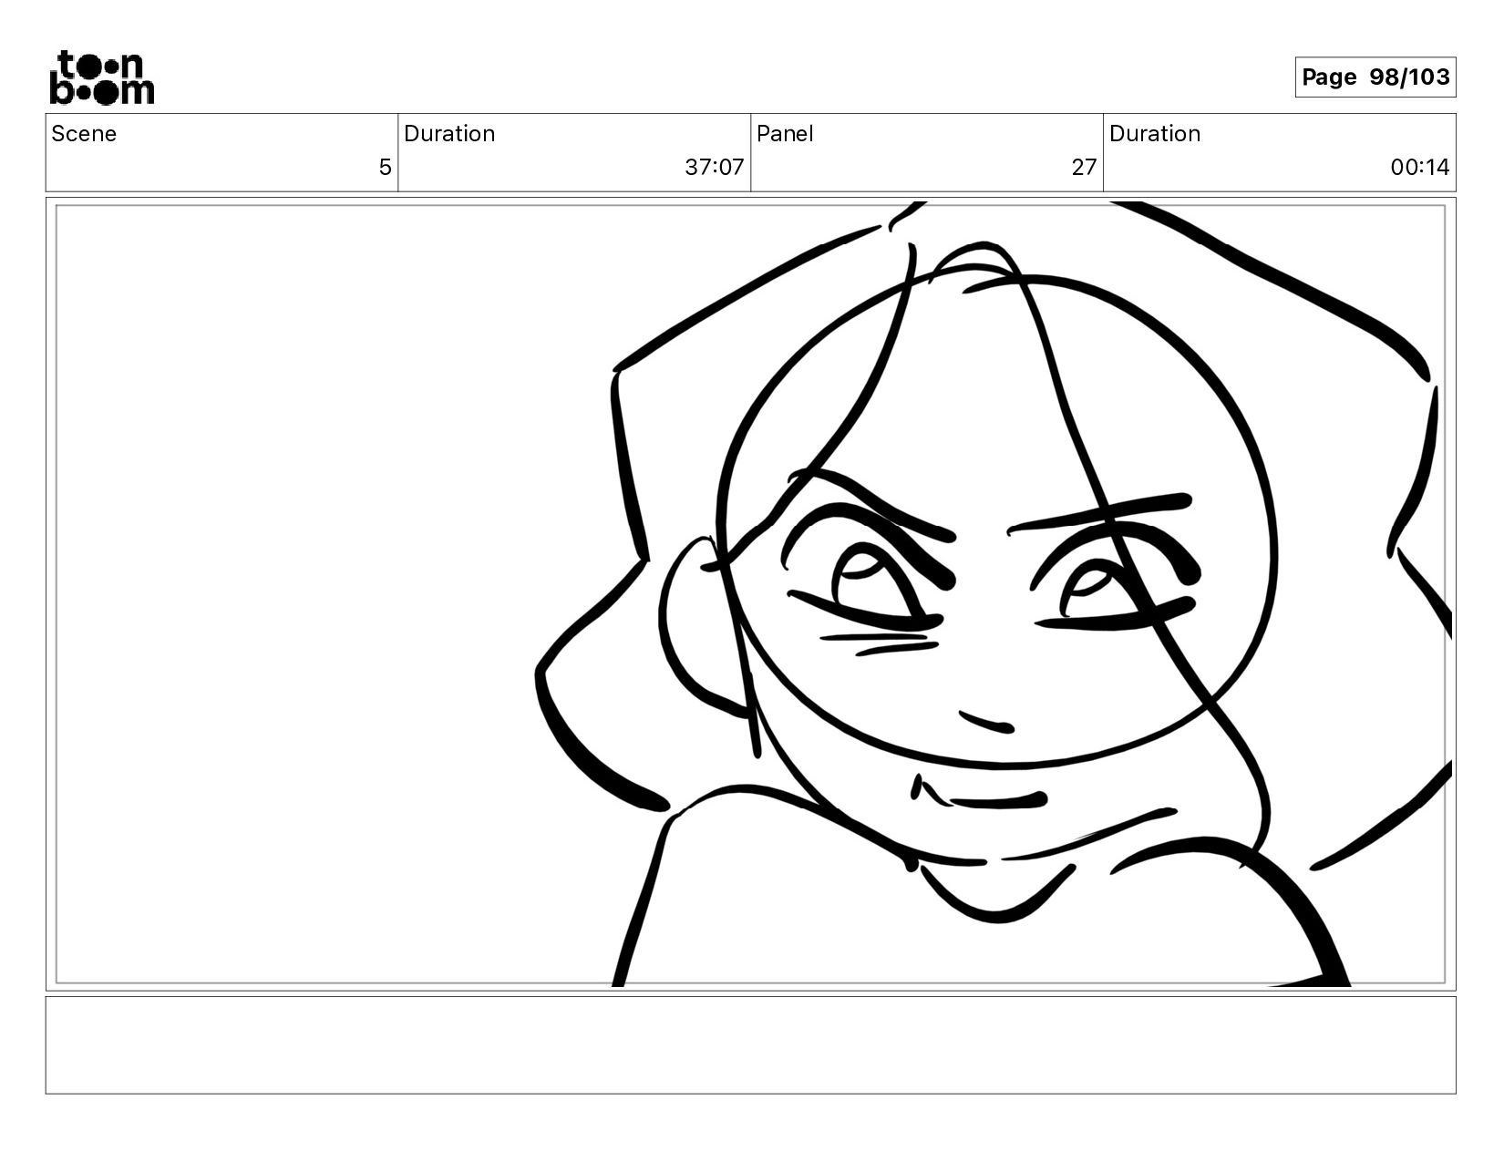Select the scene duration value 37:07
This screenshot has height=1162, width=1504.
tap(714, 168)
